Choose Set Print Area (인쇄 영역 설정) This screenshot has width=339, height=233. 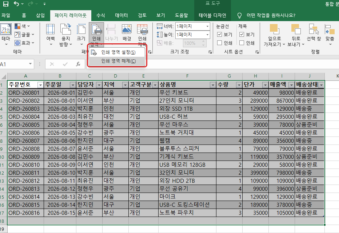pyautogui.click(x=117, y=52)
